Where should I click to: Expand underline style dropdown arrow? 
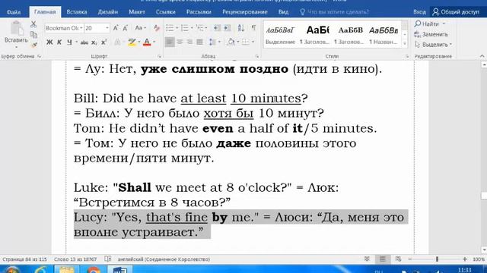[x=76, y=42]
